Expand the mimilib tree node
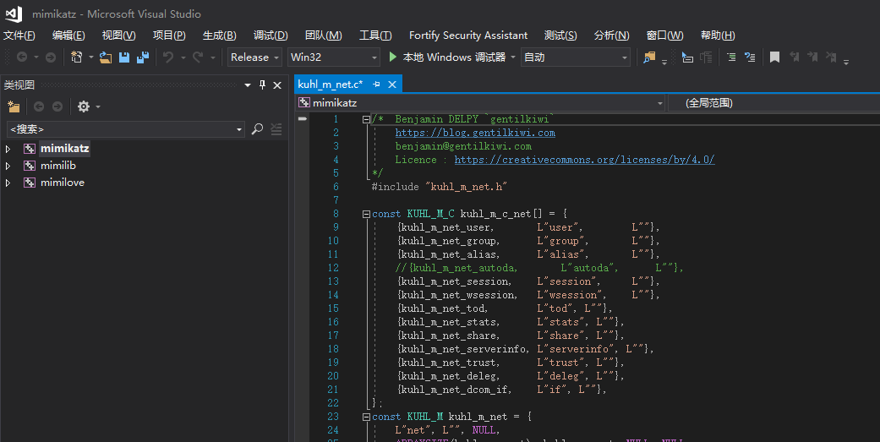 [x=8, y=166]
